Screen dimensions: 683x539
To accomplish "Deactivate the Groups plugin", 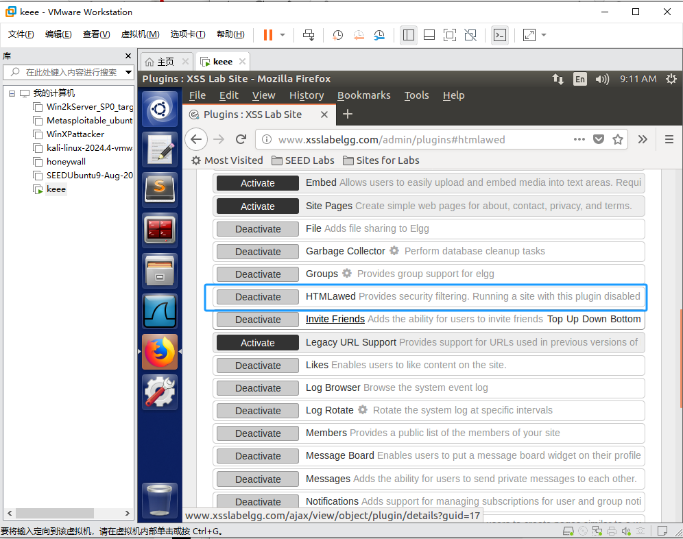I will (258, 274).
